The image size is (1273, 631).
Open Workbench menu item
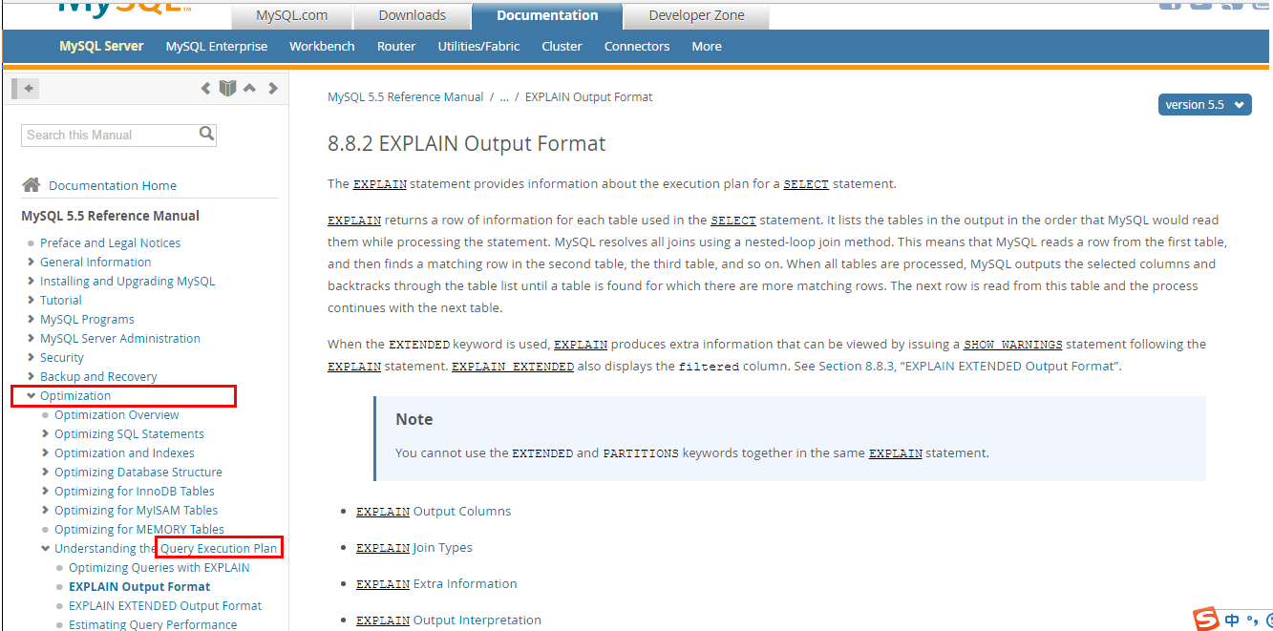[322, 46]
